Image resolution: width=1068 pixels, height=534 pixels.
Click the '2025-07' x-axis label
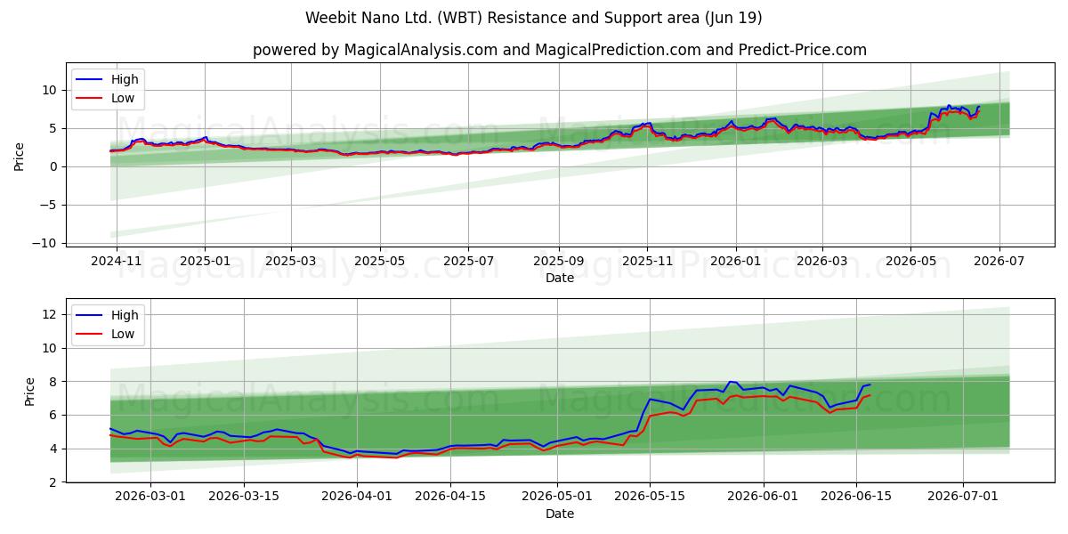[x=468, y=263]
